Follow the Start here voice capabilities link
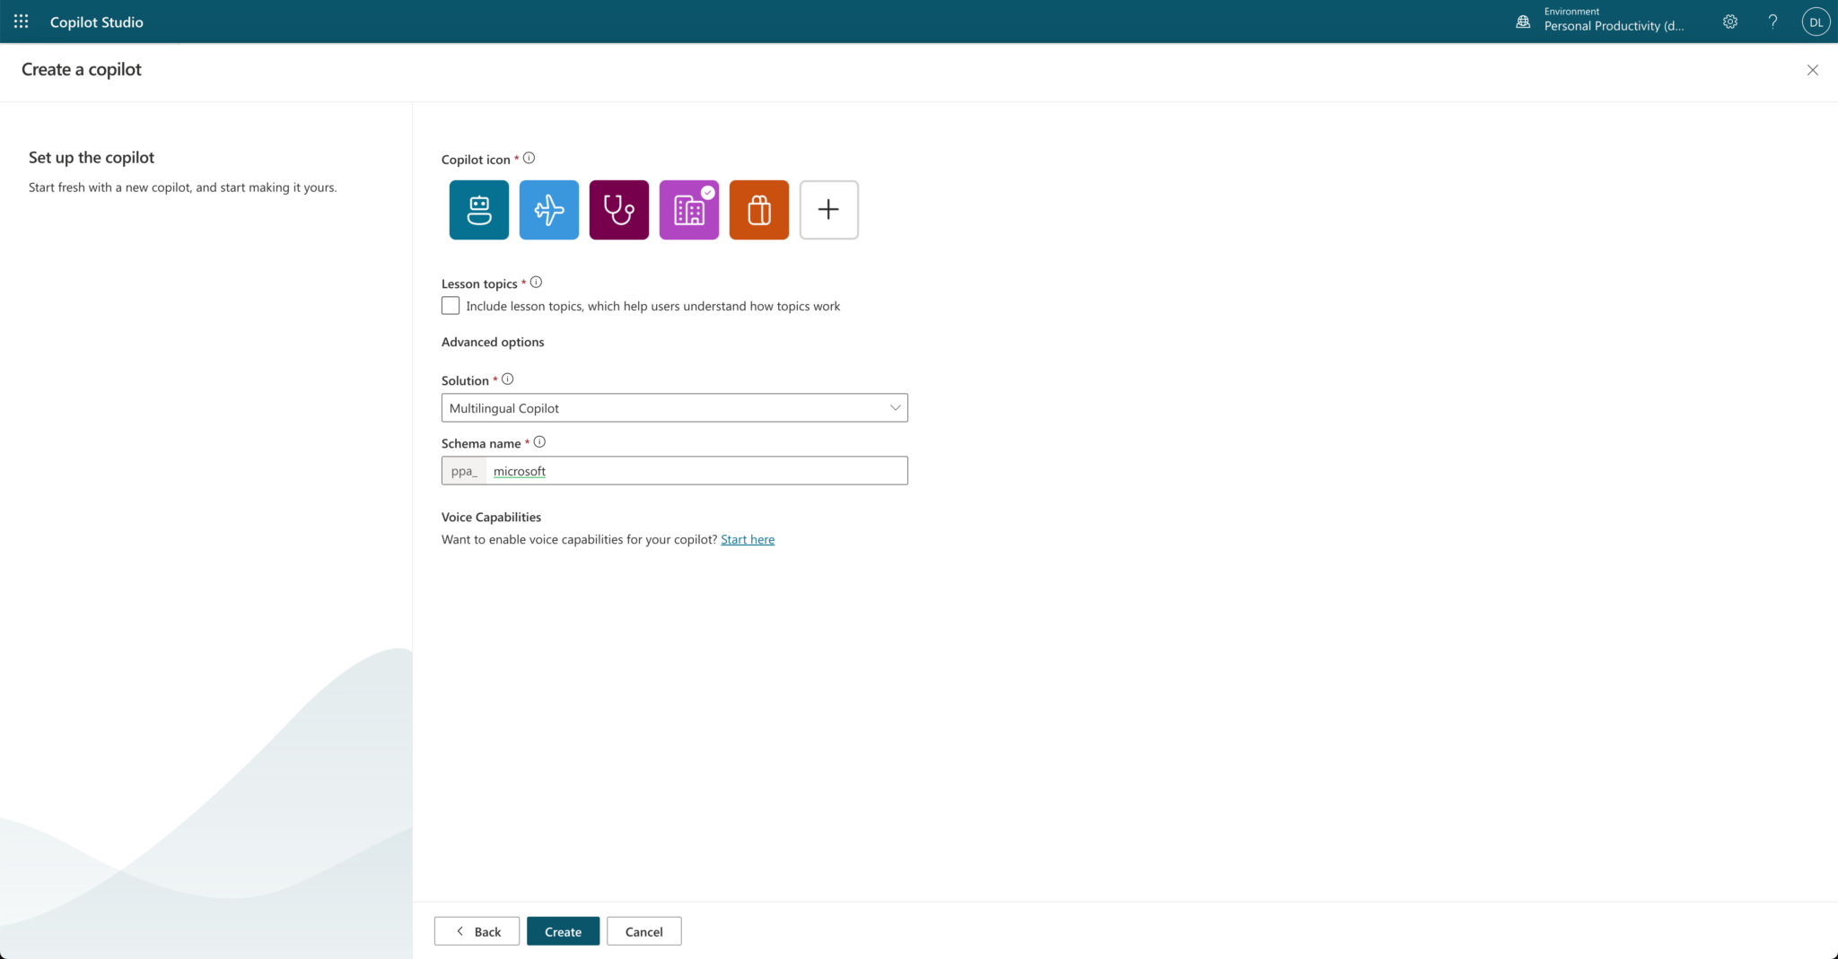 pyautogui.click(x=748, y=539)
